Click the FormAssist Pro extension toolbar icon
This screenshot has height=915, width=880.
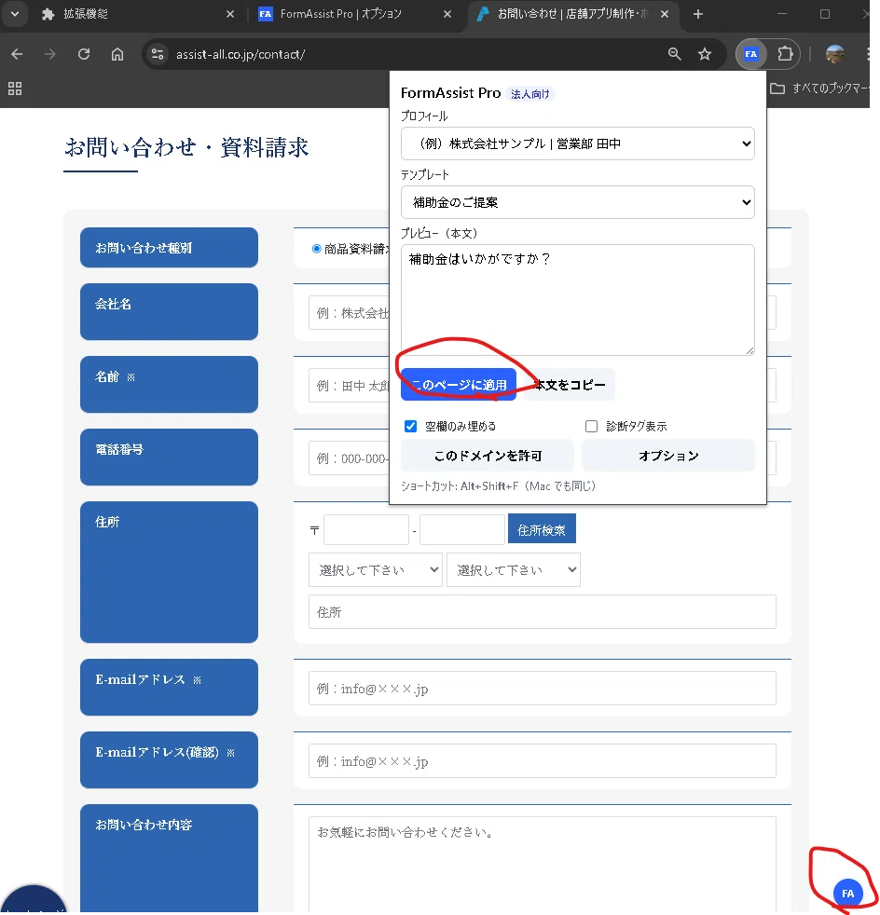click(x=751, y=54)
